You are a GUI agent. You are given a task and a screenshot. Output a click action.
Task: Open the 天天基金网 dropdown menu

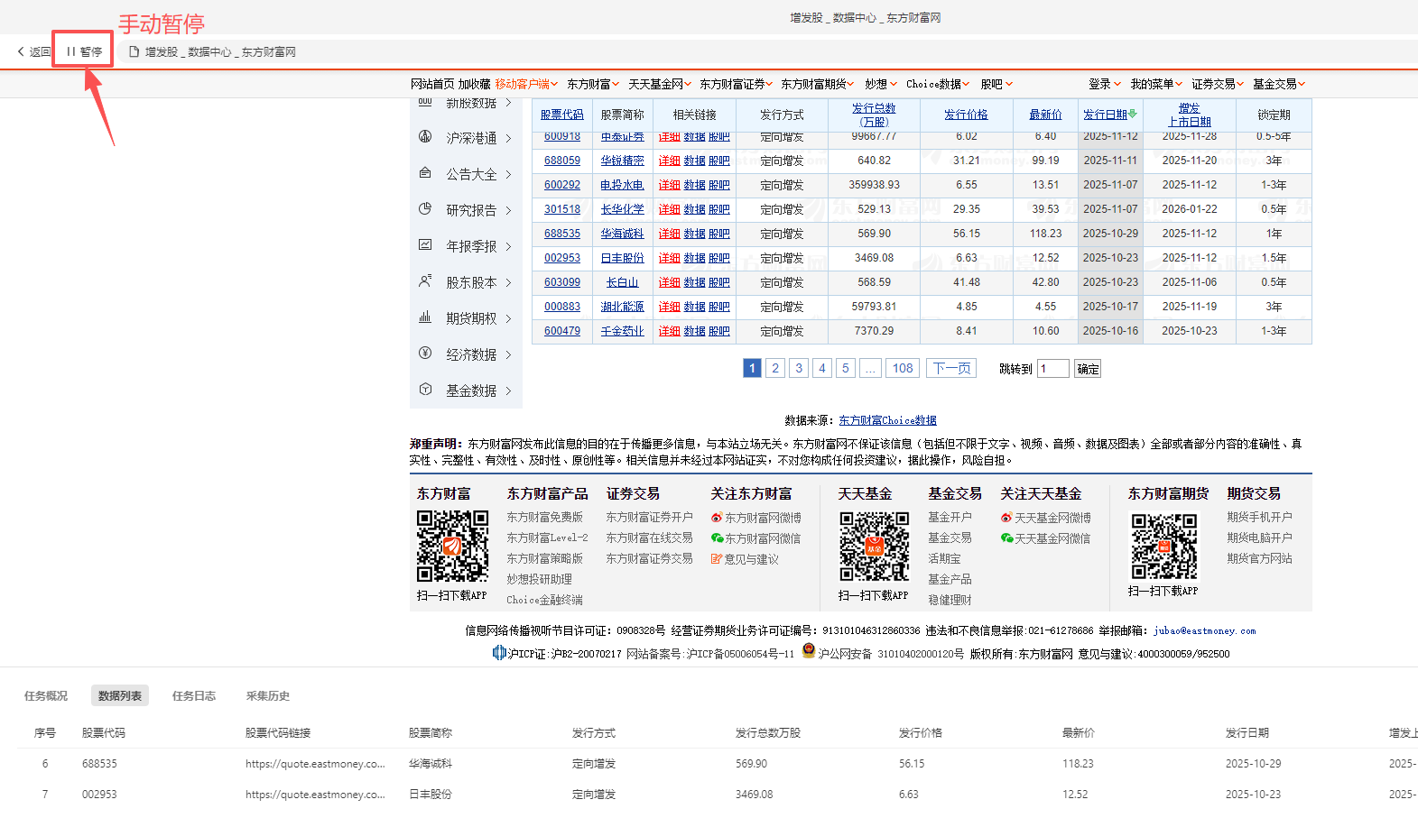click(x=660, y=84)
